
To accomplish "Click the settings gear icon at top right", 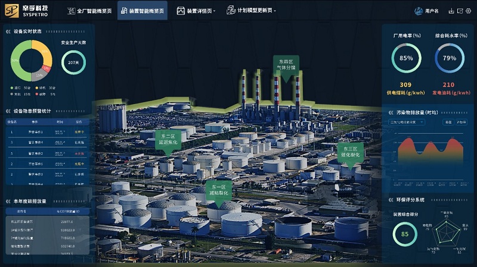I will [x=469, y=11].
